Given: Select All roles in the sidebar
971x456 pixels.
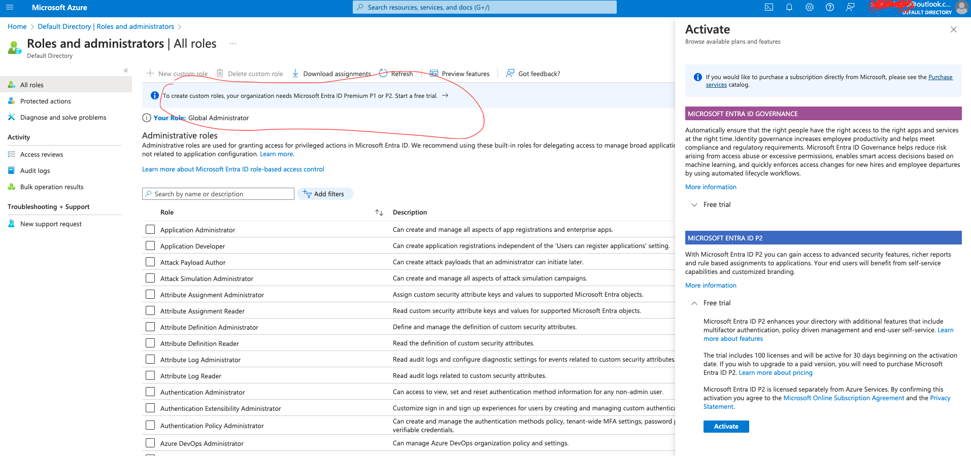Looking at the screenshot, I should click(66, 85).
